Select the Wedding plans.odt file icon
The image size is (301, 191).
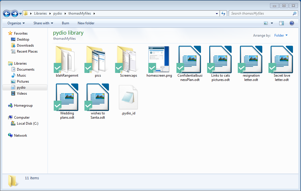click(x=67, y=97)
